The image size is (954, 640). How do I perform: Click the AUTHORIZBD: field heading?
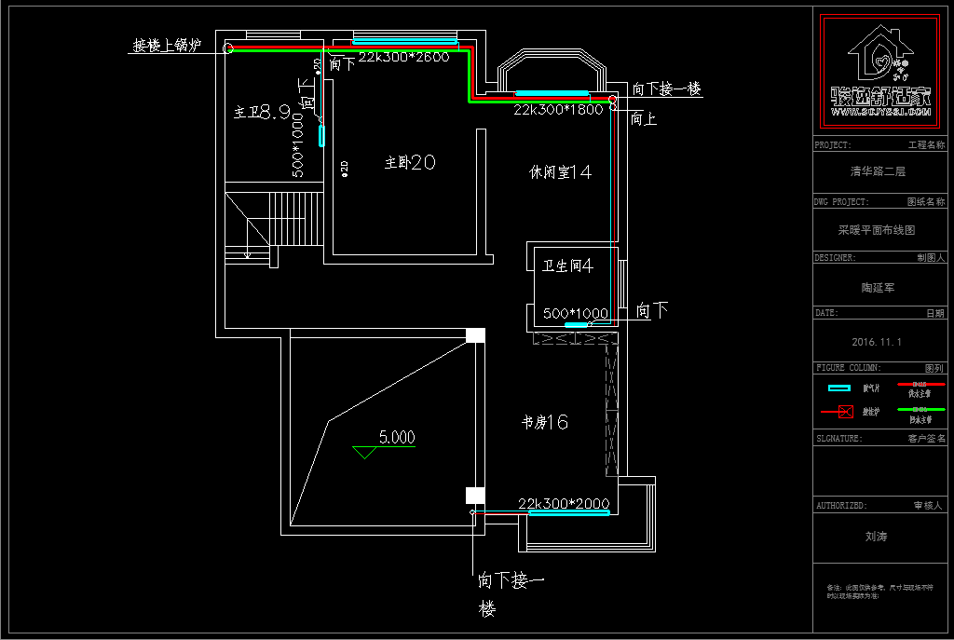(841, 505)
